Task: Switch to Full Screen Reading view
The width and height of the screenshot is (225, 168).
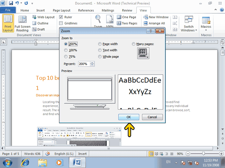Action: [x=22, y=23]
